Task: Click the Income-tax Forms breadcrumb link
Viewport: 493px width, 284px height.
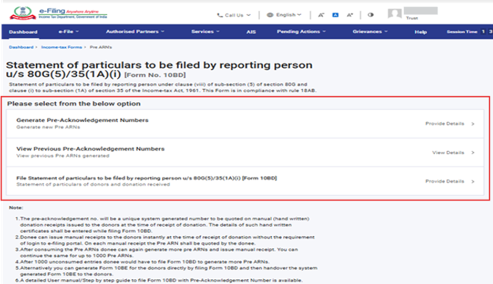Action: (x=61, y=47)
